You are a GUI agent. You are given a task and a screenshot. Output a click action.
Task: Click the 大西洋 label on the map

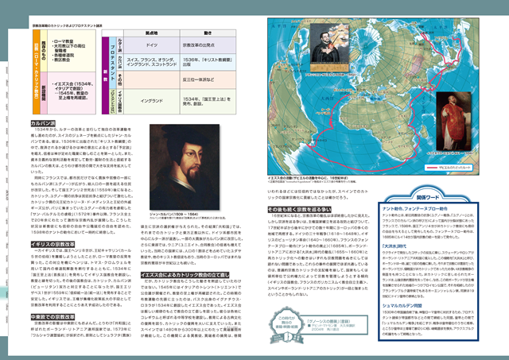[327, 99]
